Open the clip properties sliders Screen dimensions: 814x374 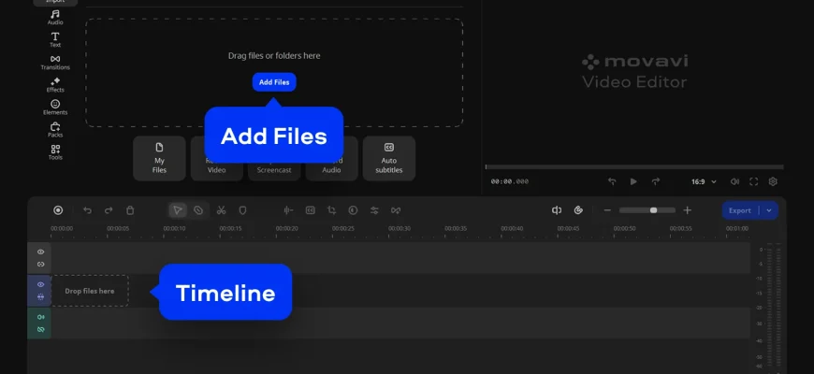(374, 210)
